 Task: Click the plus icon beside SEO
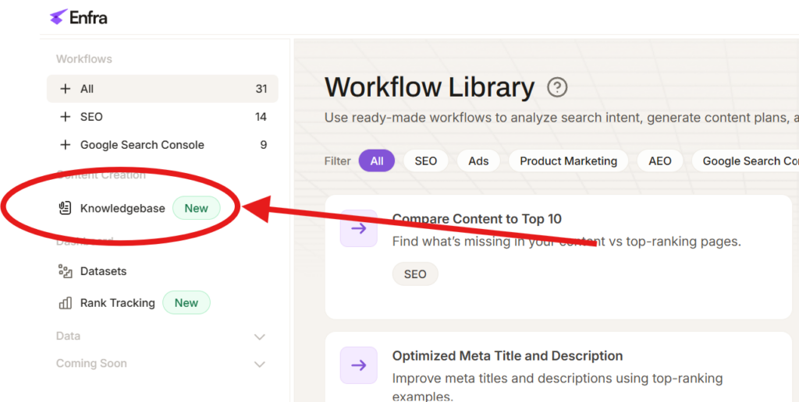[66, 117]
